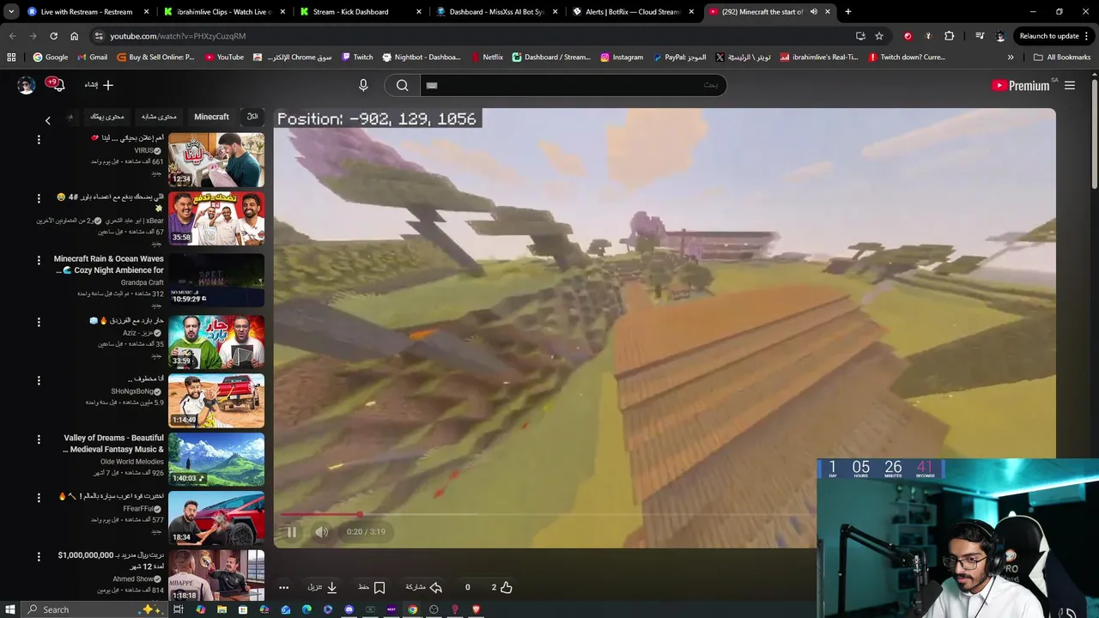
Task: Open Olde World Melodies channel link
Action: pyautogui.click(x=131, y=462)
